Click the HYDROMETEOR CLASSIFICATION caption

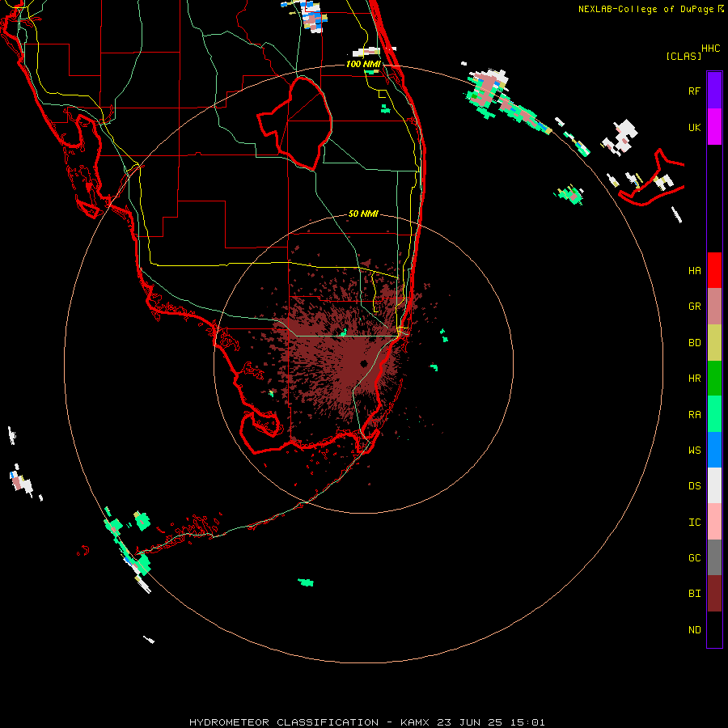284,722
